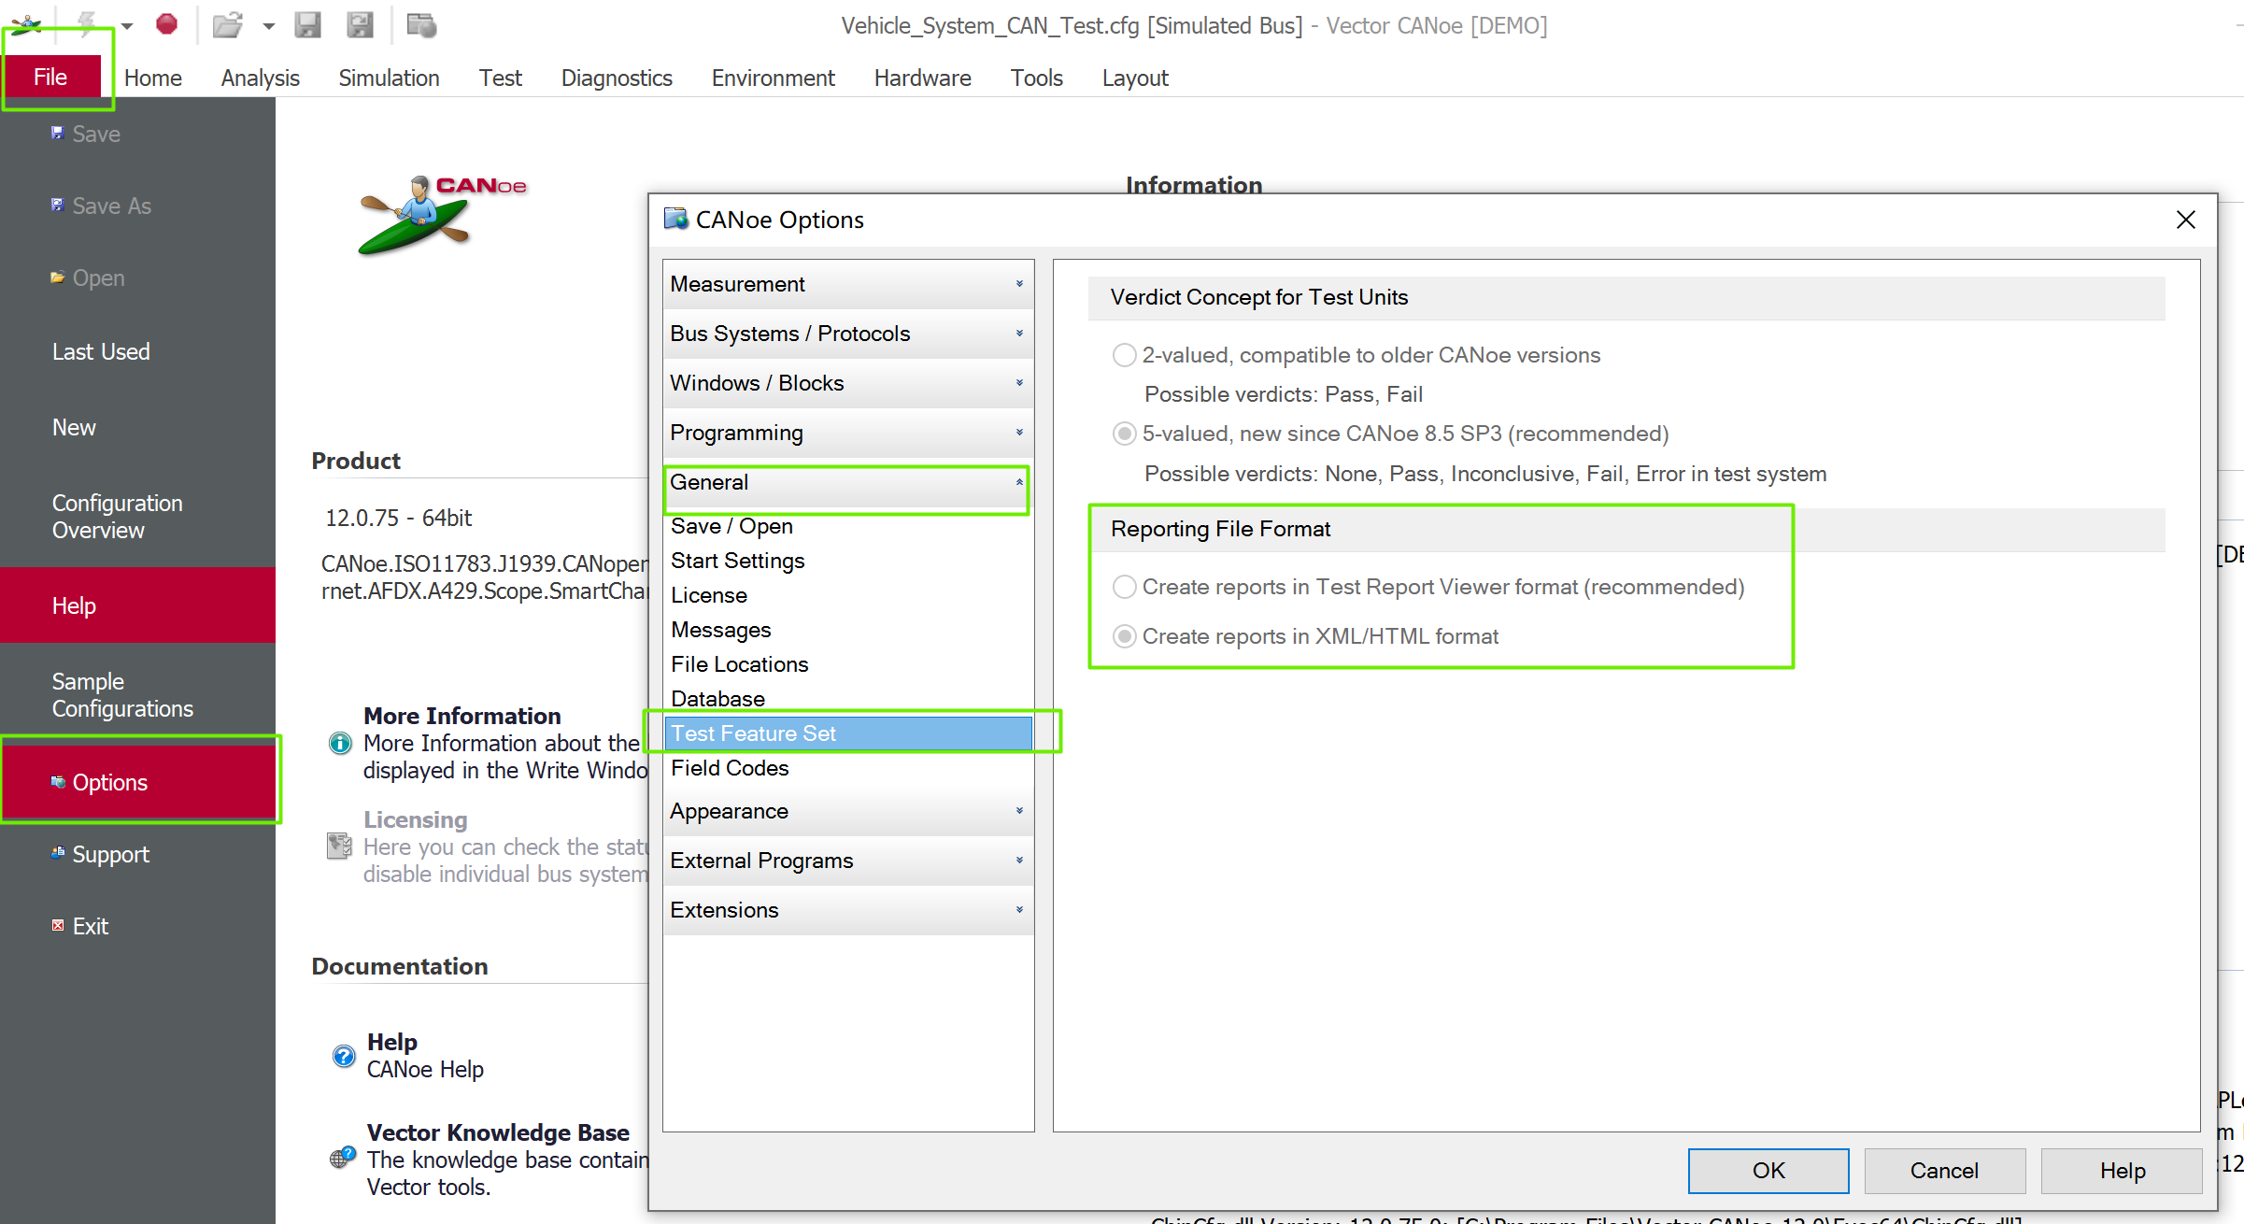Click the CANoe kayak application icon
Screen dimensions: 2244x1224
coord(26,24)
